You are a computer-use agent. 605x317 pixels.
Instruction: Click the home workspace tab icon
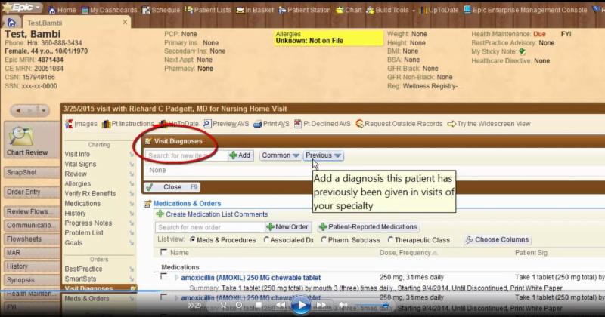pyautogui.click(x=12, y=23)
